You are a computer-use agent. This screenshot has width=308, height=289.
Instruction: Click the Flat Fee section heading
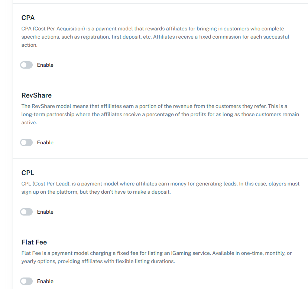click(34, 242)
